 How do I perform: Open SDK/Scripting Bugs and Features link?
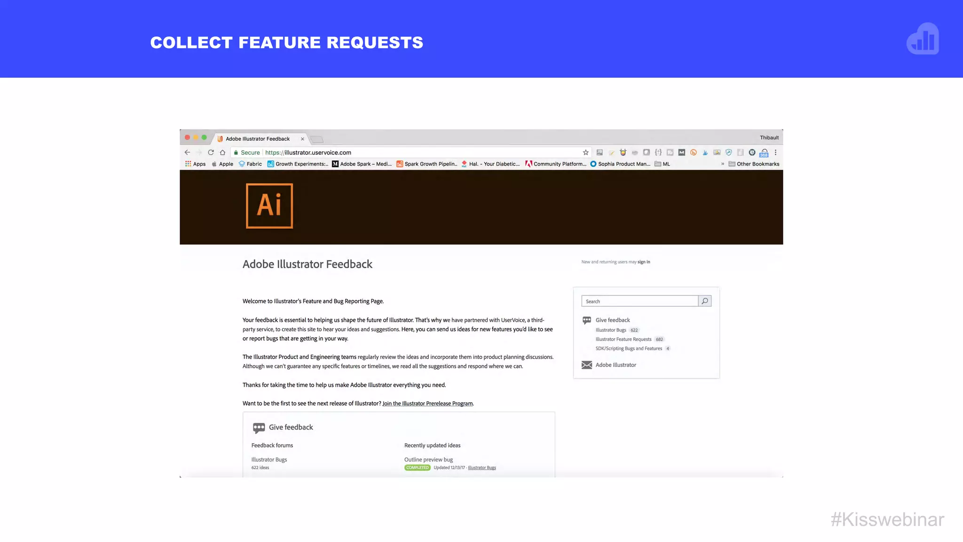pyautogui.click(x=629, y=349)
